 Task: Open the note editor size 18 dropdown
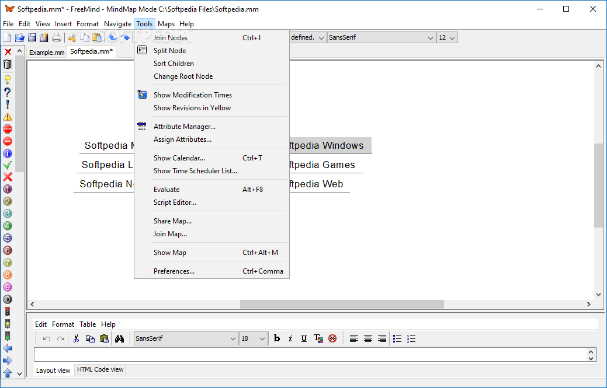[254, 338]
